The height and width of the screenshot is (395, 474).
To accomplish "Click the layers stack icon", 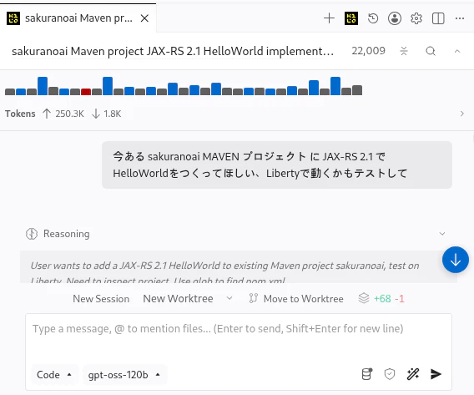I will [364, 298].
